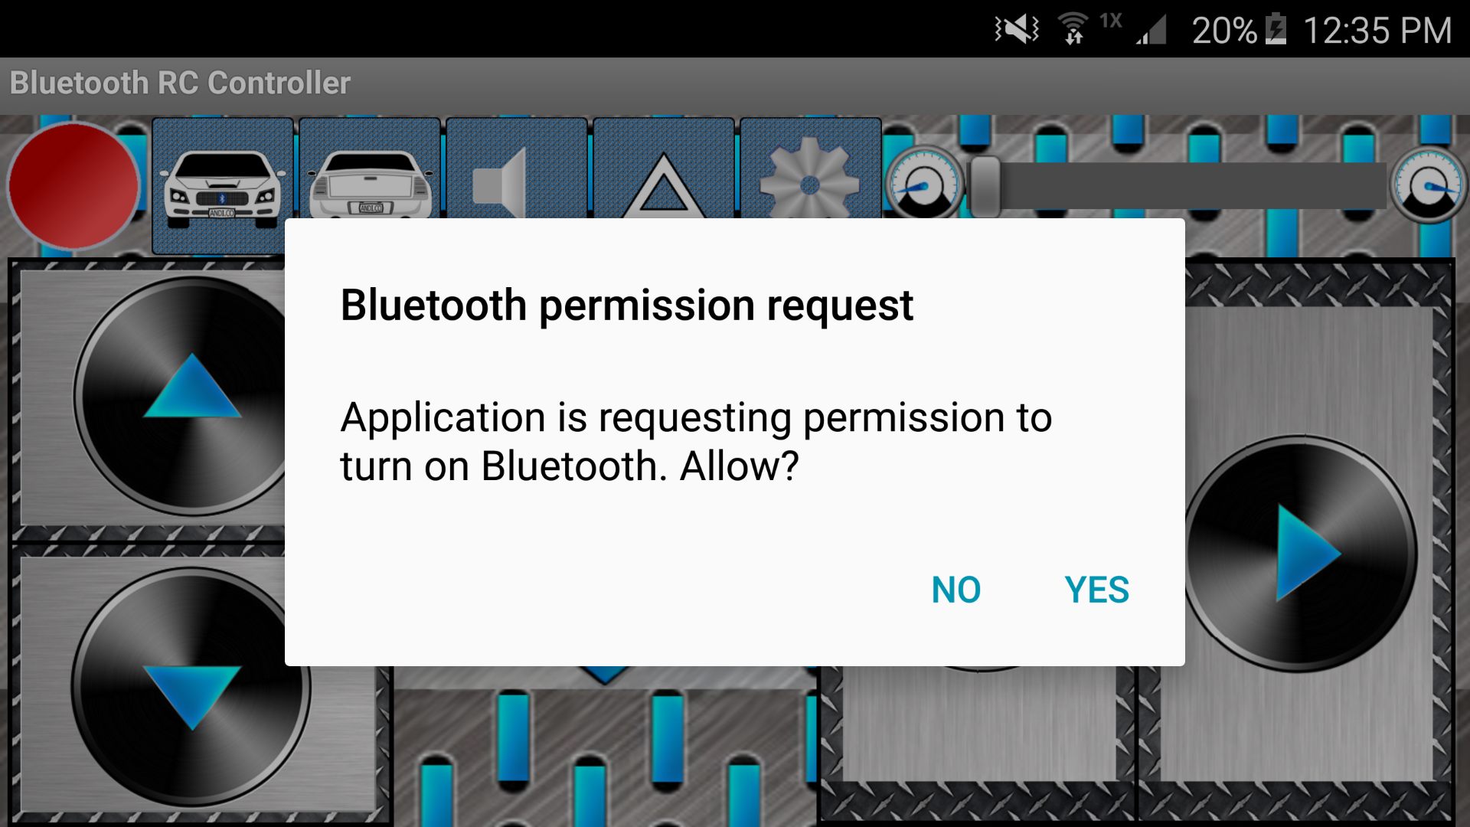Click the speed slider handle
Viewport: 1470px width, 827px height.
point(985,186)
